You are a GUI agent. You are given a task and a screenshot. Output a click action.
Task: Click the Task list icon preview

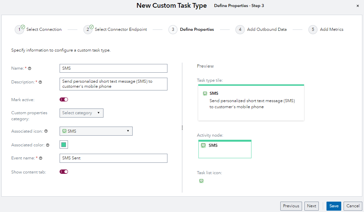[201, 181]
